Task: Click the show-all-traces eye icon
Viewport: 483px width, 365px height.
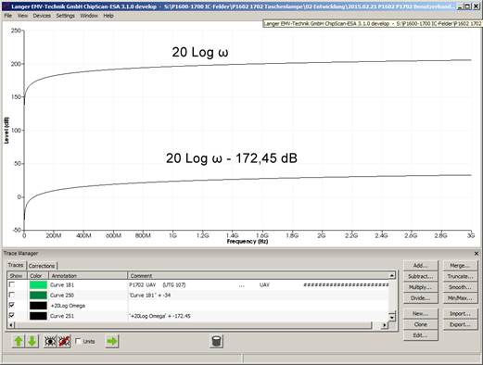Action: point(50,341)
